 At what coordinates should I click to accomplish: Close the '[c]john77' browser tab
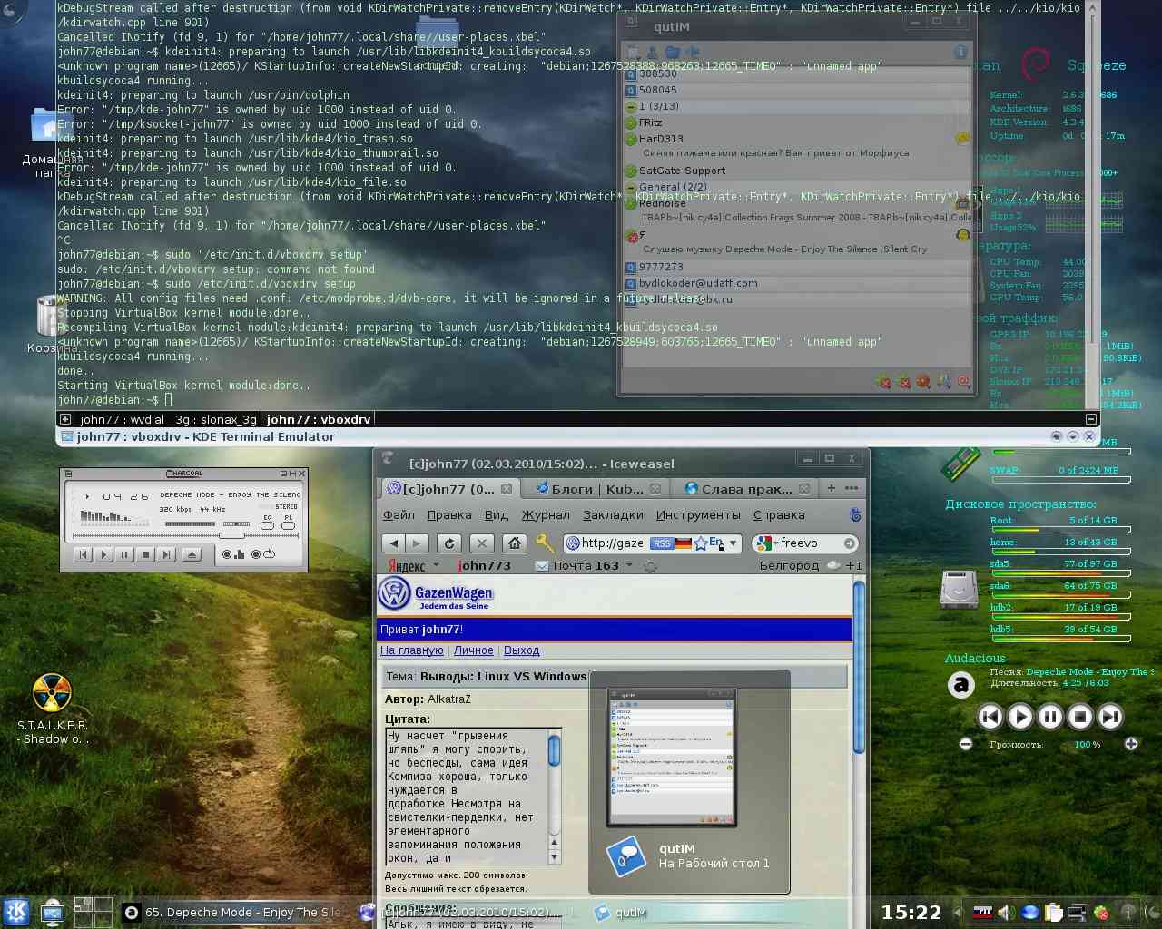pos(507,488)
